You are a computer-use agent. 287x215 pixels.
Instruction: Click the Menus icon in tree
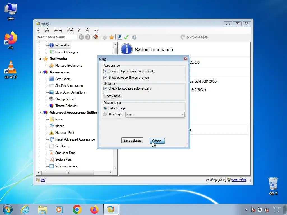click(x=52, y=126)
